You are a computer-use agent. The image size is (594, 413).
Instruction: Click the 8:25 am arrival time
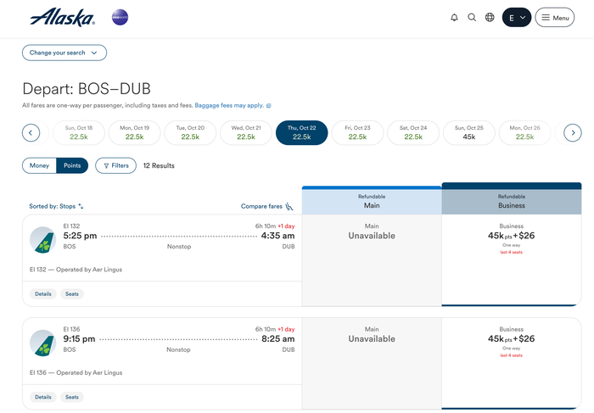[x=277, y=339]
